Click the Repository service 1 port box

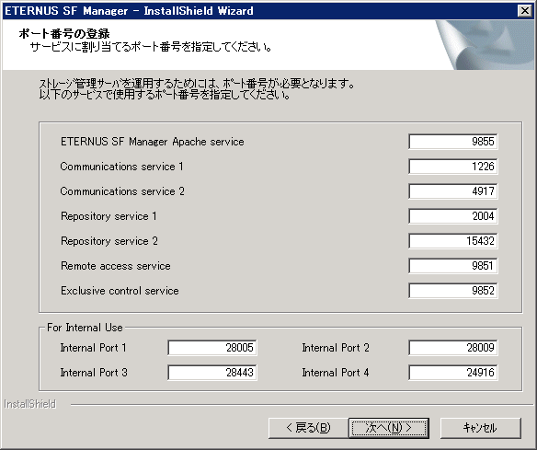(x=452, y=216)
